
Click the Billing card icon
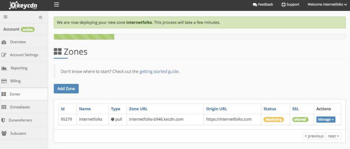[4, 81]
